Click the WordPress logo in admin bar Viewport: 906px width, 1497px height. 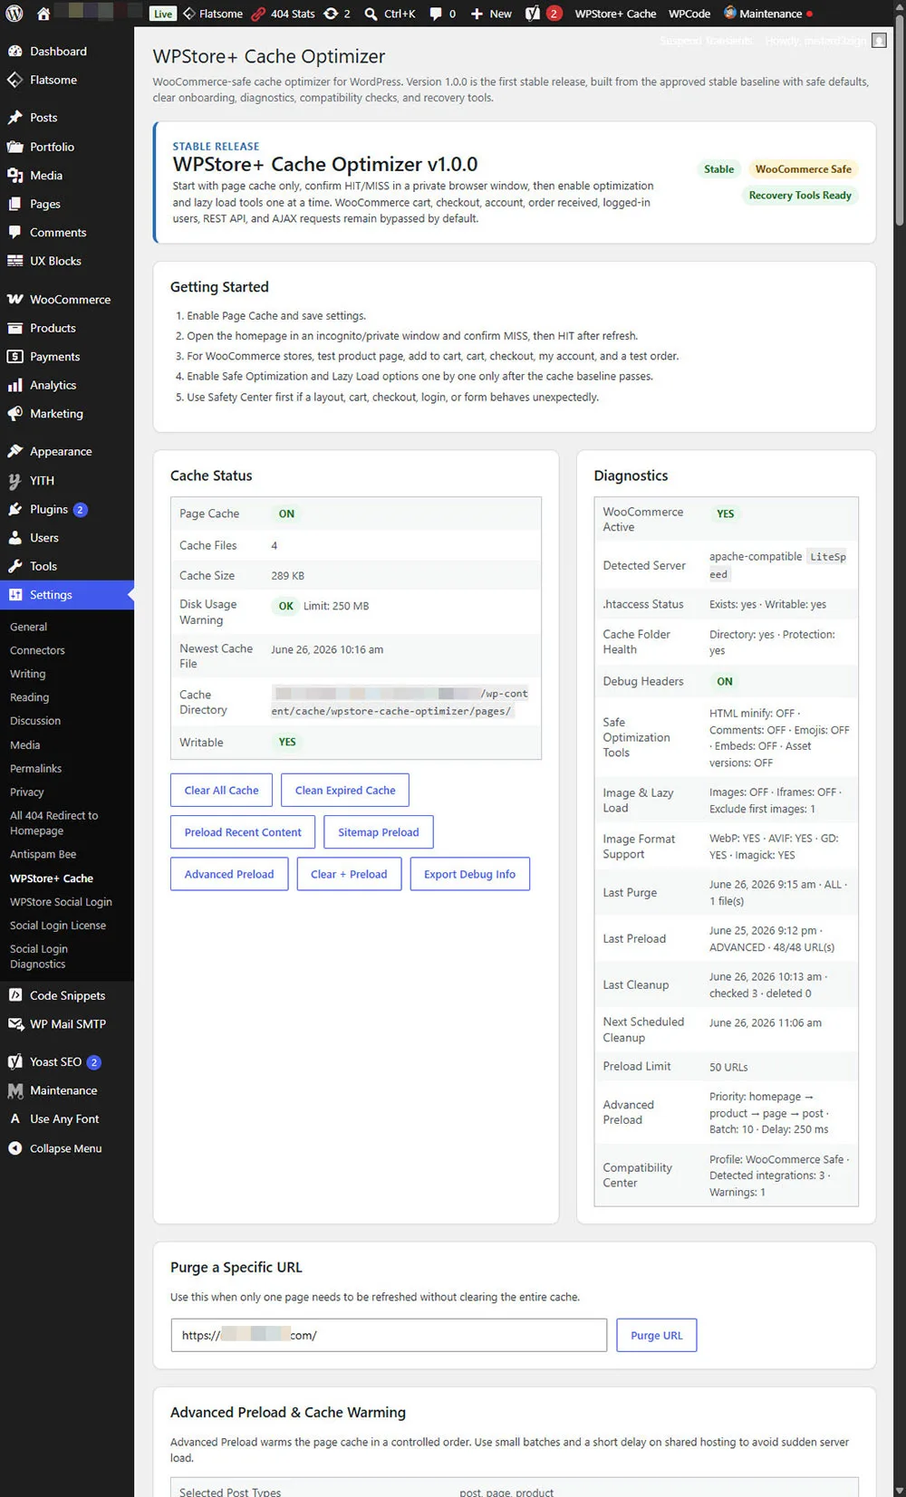(14, 14)
